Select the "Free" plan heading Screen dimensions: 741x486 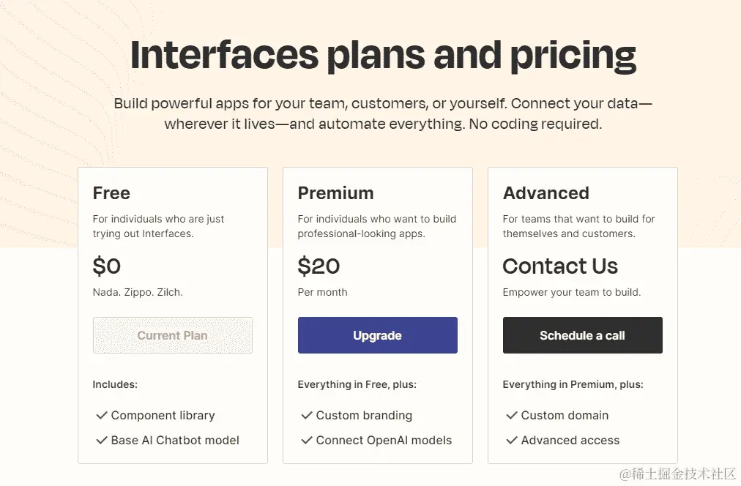click(111, 192)
